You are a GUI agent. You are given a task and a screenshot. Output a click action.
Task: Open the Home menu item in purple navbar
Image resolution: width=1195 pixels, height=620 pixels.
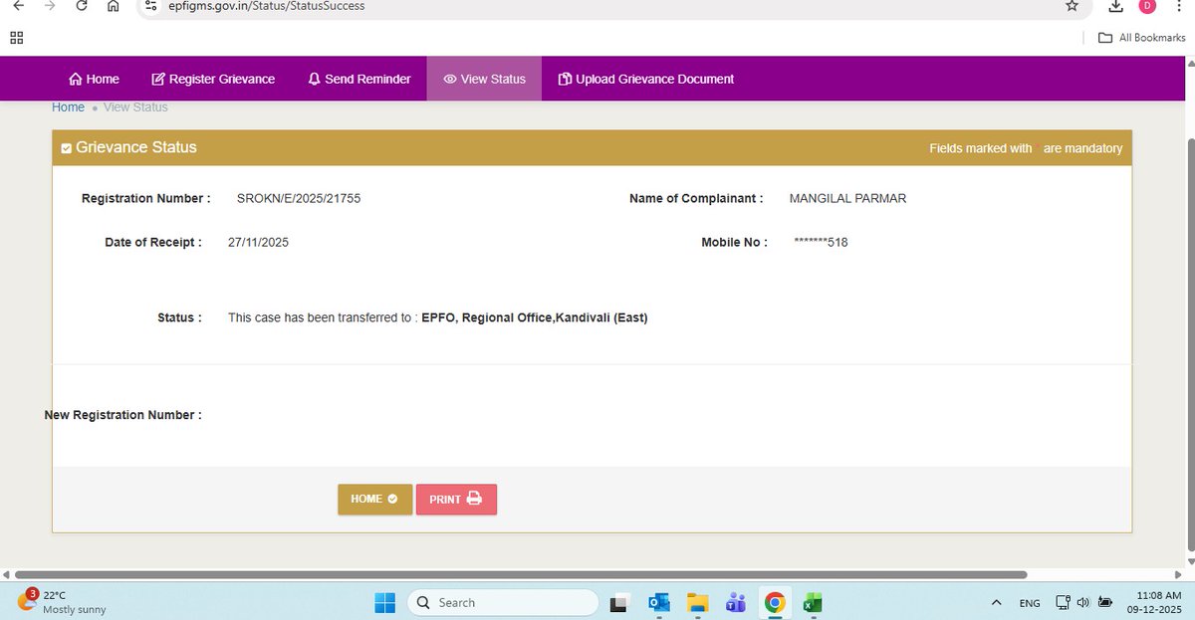[x=94, y=79]
